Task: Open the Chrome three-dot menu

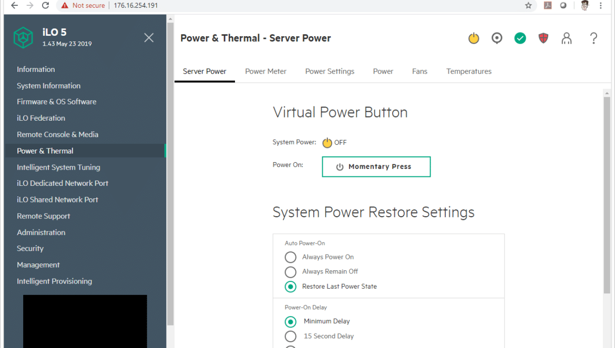Action: click(x=600, y=5)
